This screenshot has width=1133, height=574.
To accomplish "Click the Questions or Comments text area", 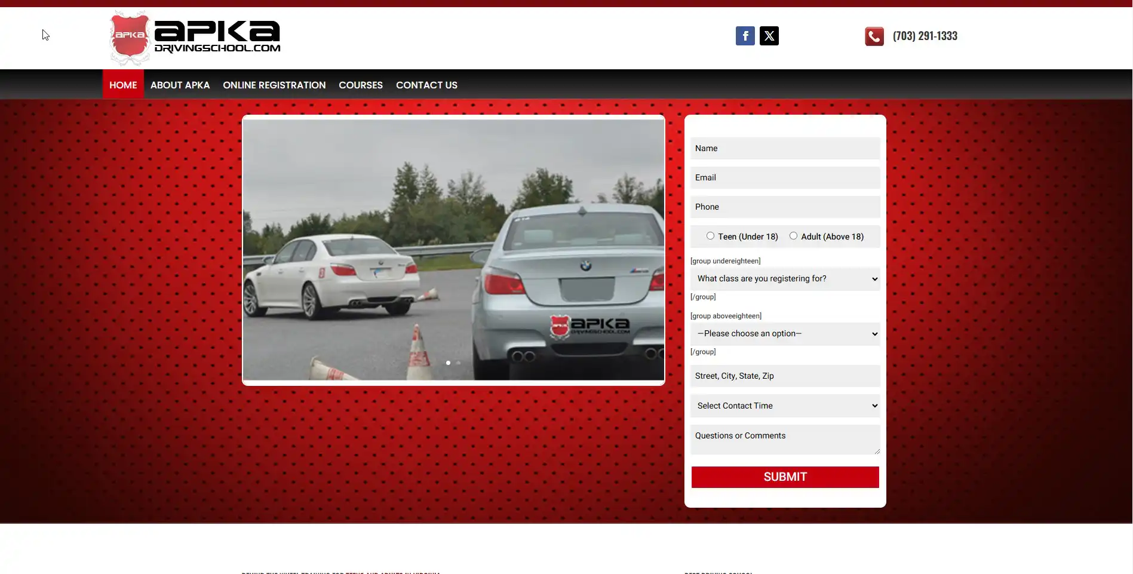I will [x=784, y=439].
